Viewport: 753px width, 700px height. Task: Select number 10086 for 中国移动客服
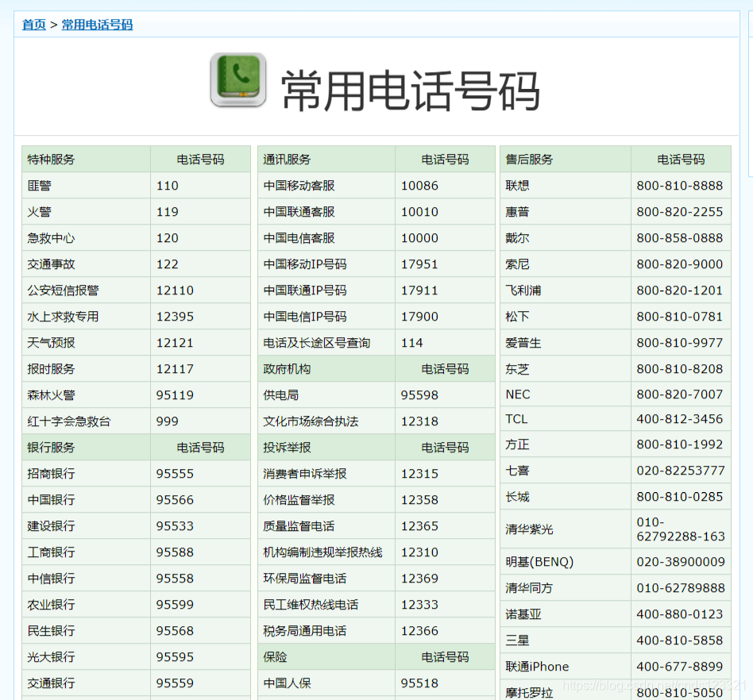(419, 186)
